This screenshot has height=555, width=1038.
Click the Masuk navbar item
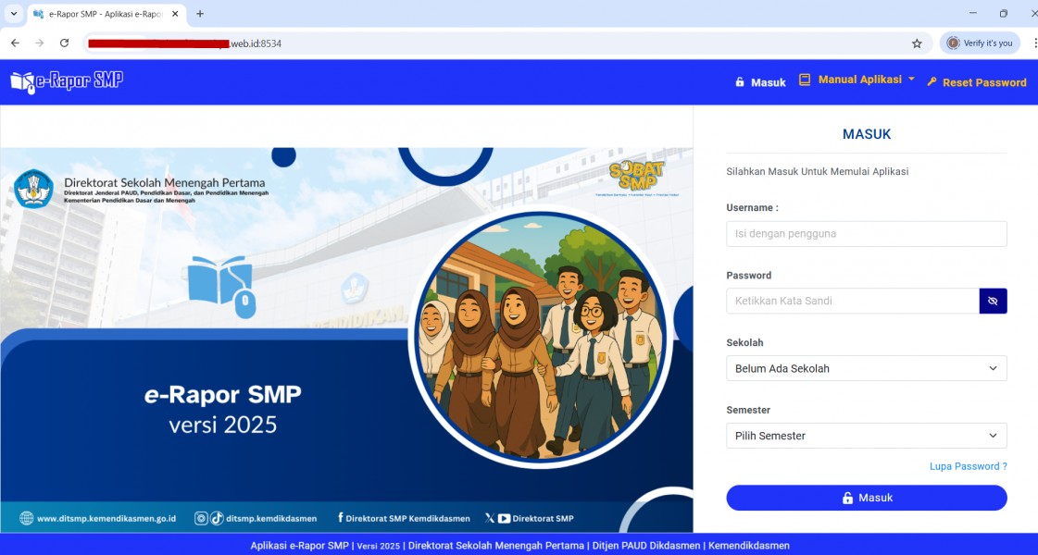point(760,82)
